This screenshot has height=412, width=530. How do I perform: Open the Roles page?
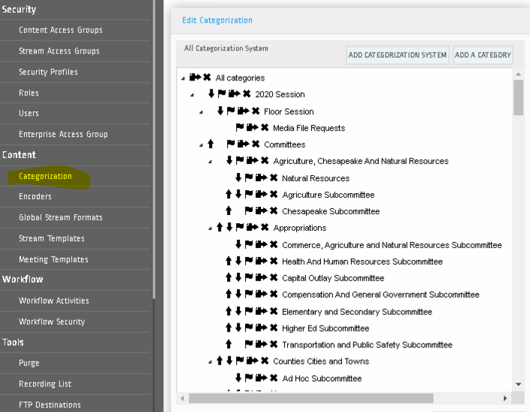point(29,93)
